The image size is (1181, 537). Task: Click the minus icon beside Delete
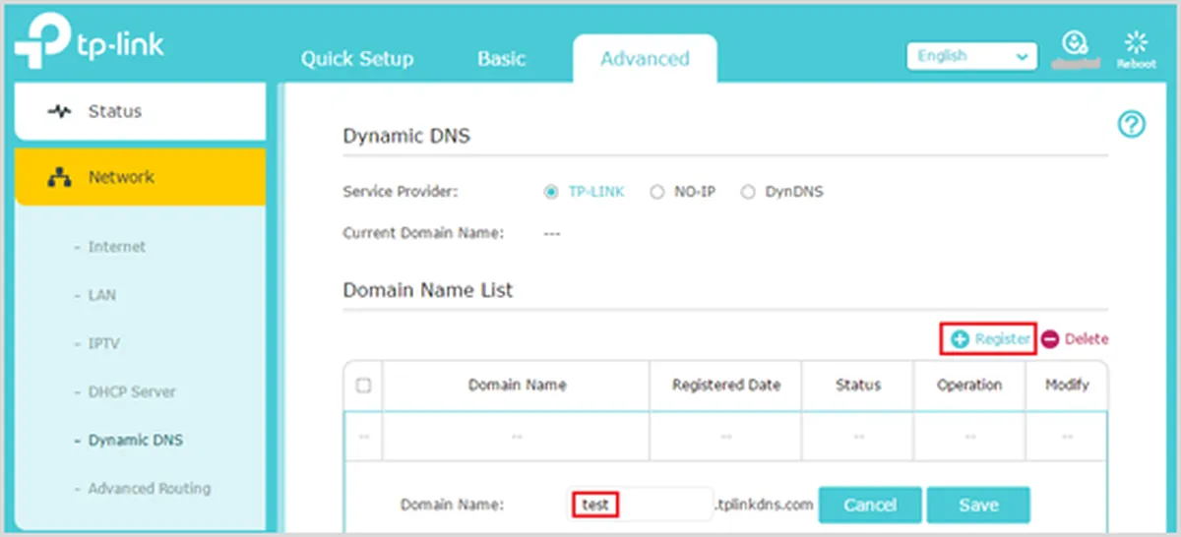point(1050,339)
